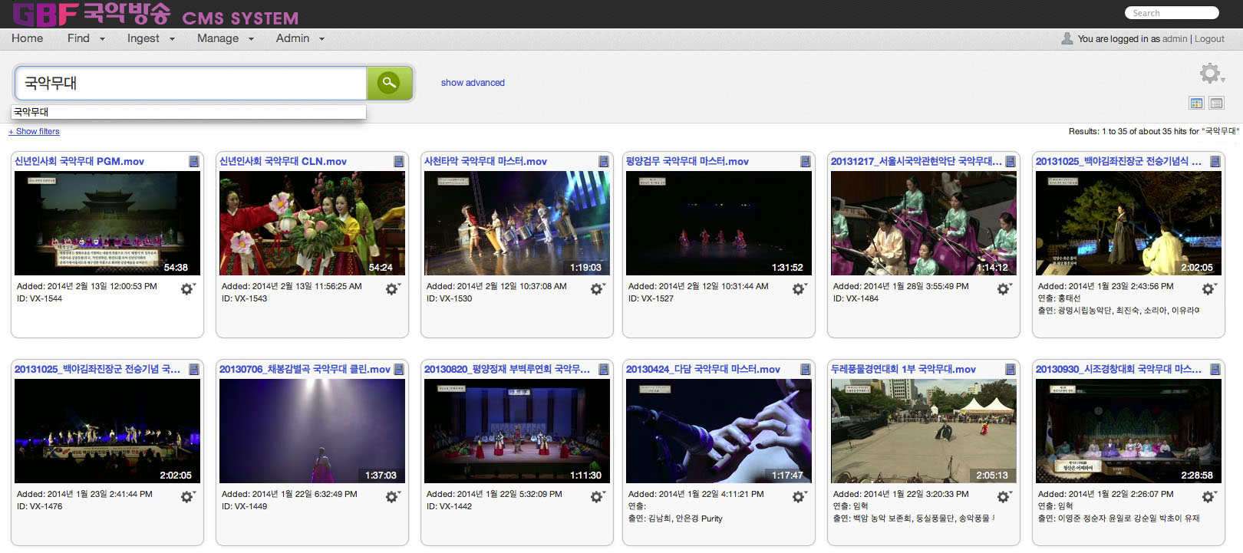Click the Logout link
This screenshot has width=1243, height=553.
1209,39
